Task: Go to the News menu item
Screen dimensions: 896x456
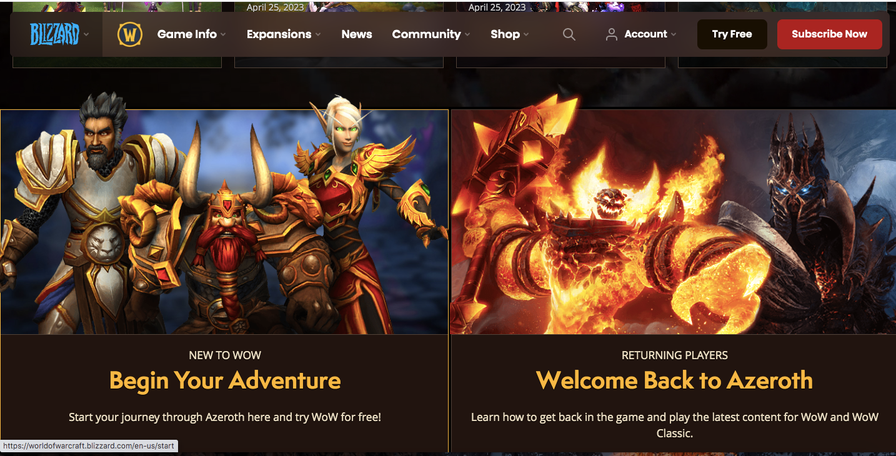Action: point(357,34)
